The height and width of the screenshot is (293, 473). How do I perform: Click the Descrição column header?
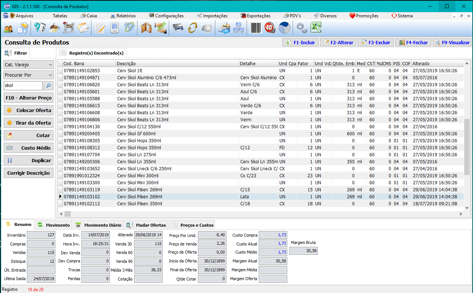177,64
